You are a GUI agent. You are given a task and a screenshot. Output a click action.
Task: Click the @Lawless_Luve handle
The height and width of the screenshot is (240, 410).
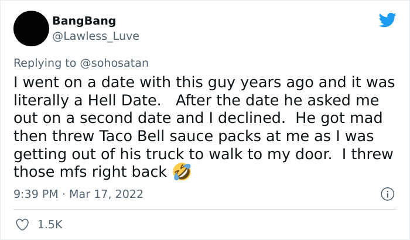[95, 36]
